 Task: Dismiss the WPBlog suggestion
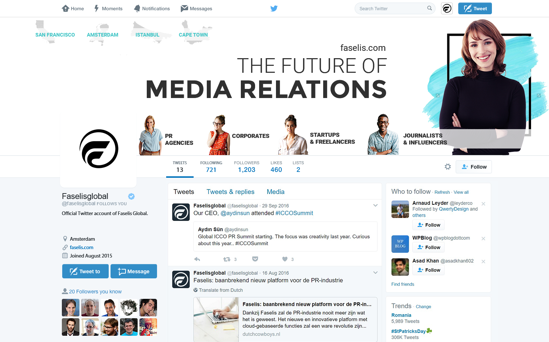click(483, 238)
